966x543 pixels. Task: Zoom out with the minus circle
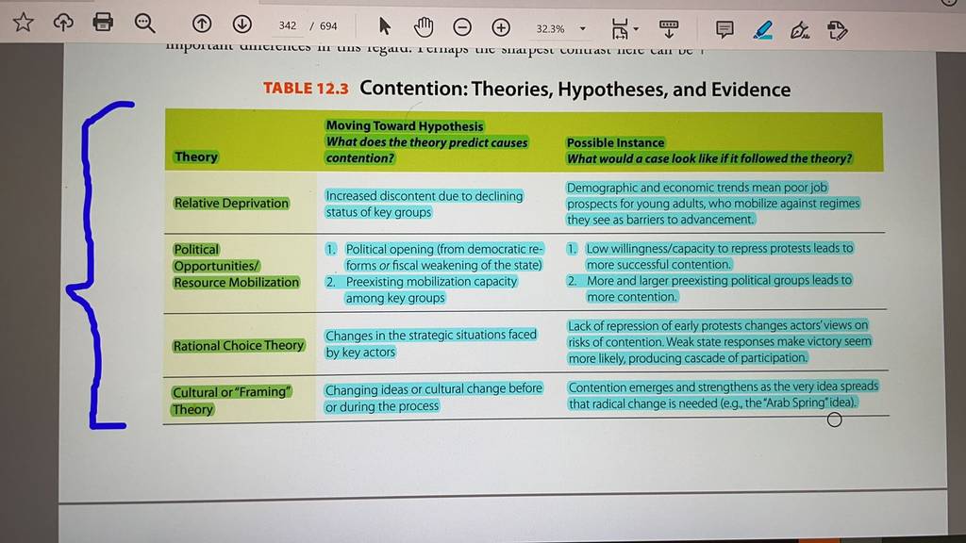(462, 27)
